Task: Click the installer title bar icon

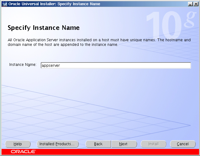Action: pyautogui.click(x=4, y=4)
